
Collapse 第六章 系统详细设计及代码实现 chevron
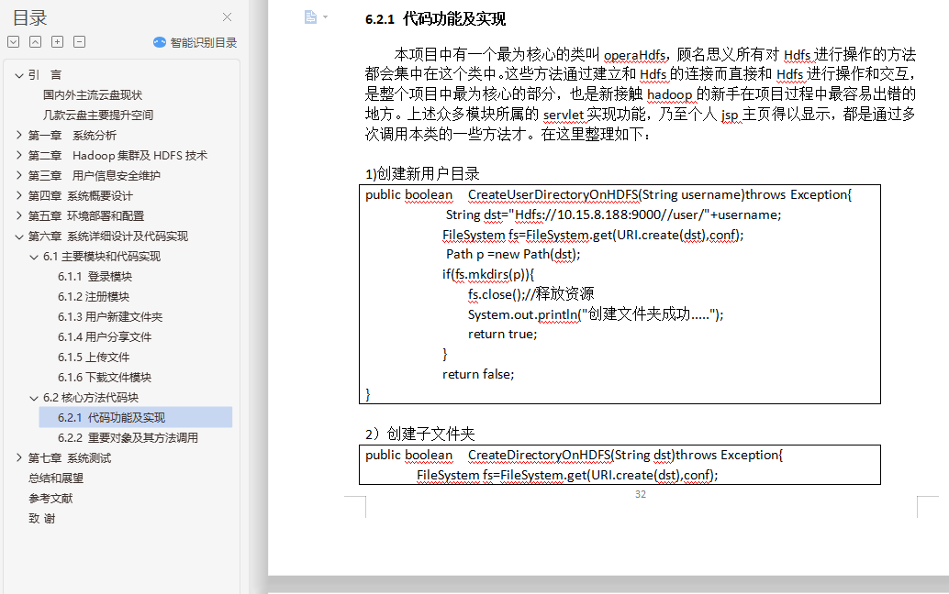point(19,236)
